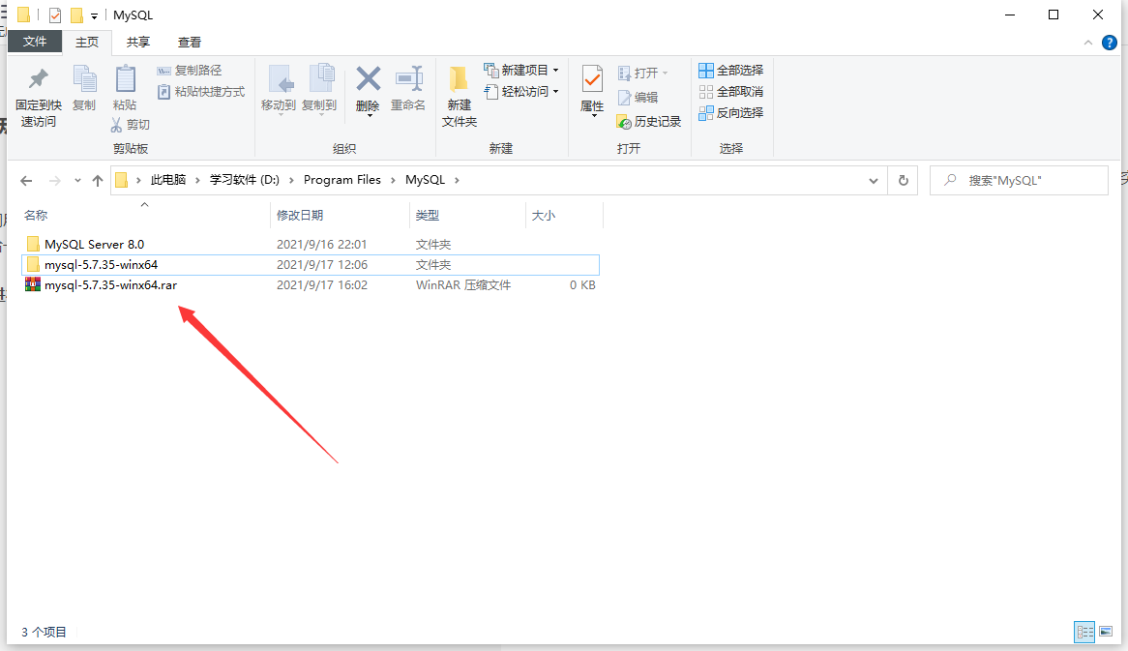Screen dimensions: 1128x651
Task: Click Select none
Action: point(731,91)
